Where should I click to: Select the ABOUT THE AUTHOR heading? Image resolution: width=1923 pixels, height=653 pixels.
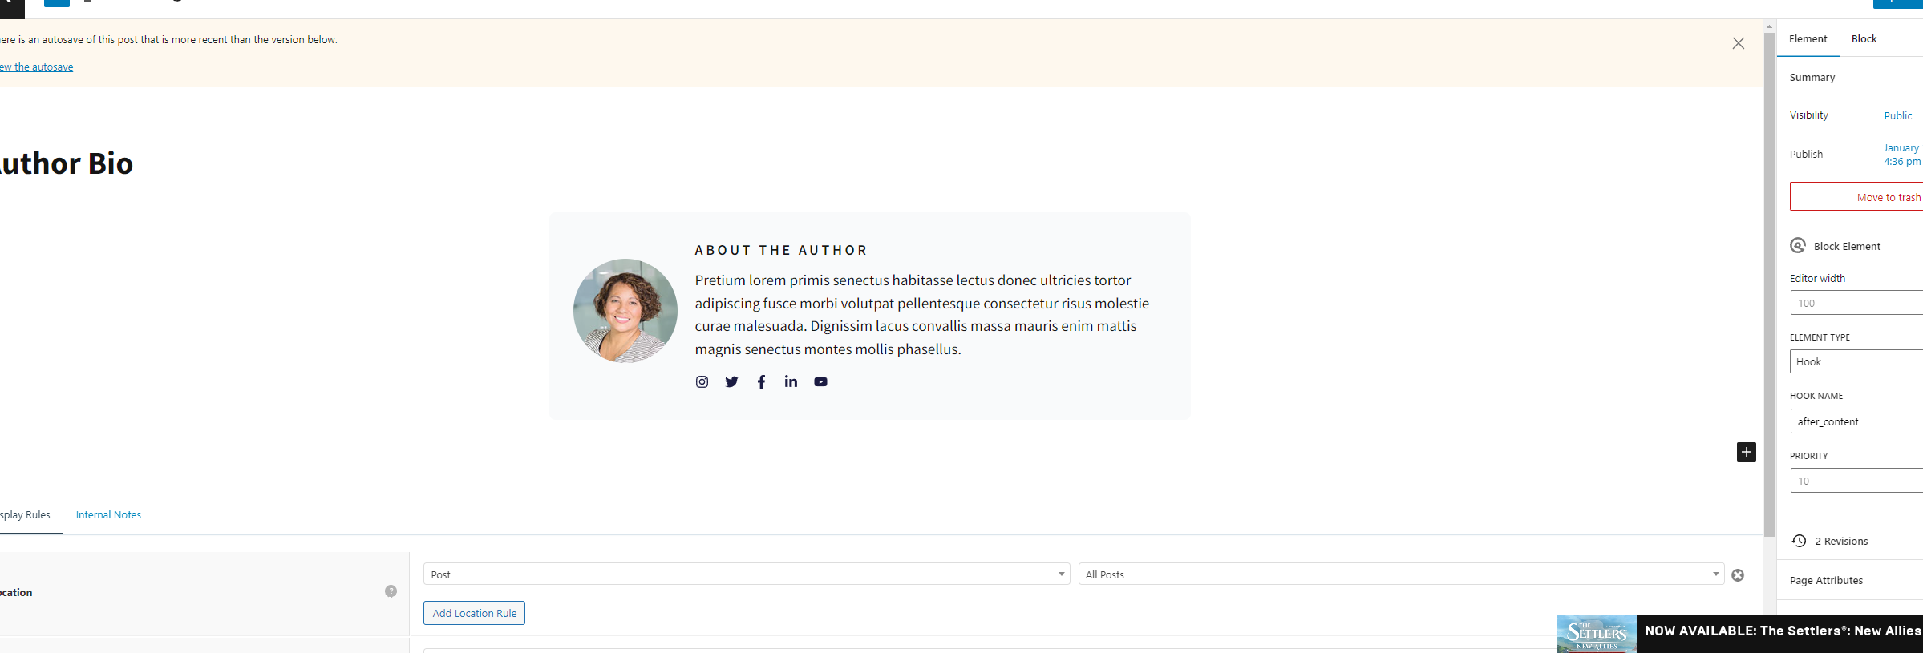click(x=781, y=250)
